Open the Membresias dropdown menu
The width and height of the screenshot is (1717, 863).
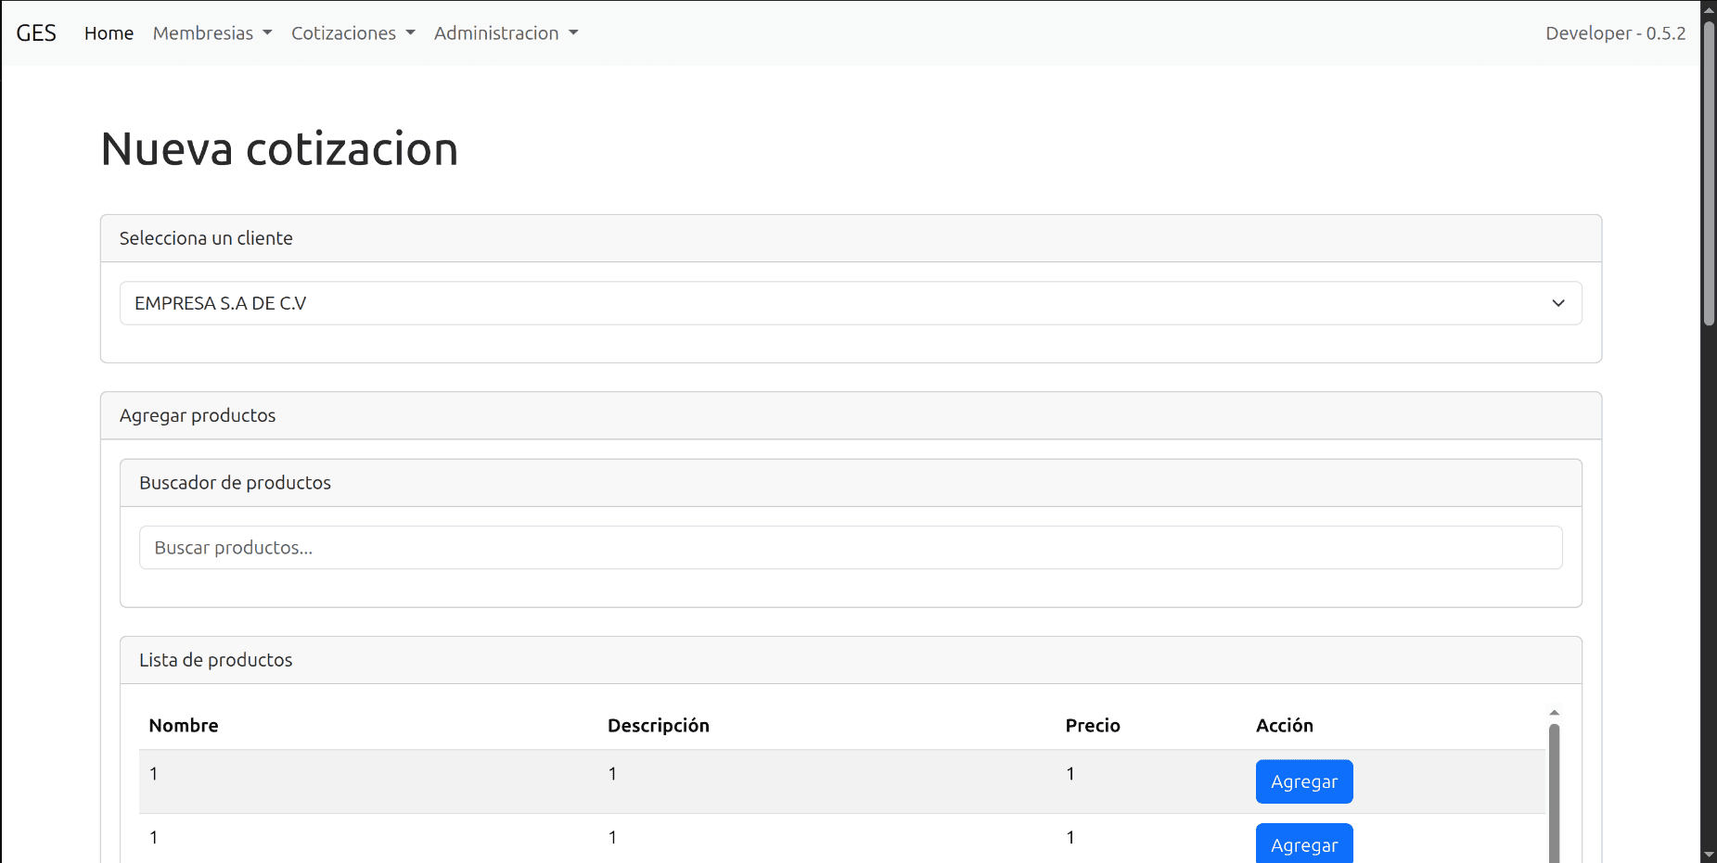tap(212, 33)
